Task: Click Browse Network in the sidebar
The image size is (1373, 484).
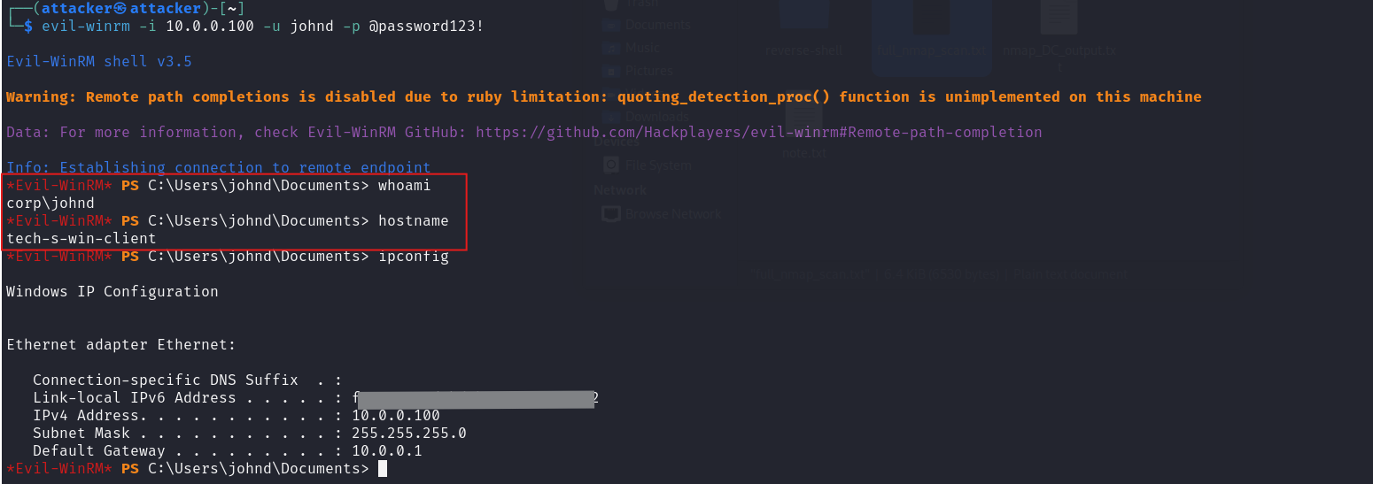Action: tap(672, 213)
